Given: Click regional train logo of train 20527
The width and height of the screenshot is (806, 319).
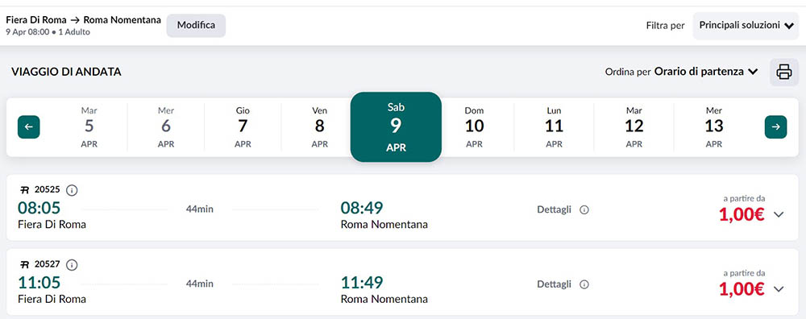Looking at the screenshot, I should tap(25, 264).
